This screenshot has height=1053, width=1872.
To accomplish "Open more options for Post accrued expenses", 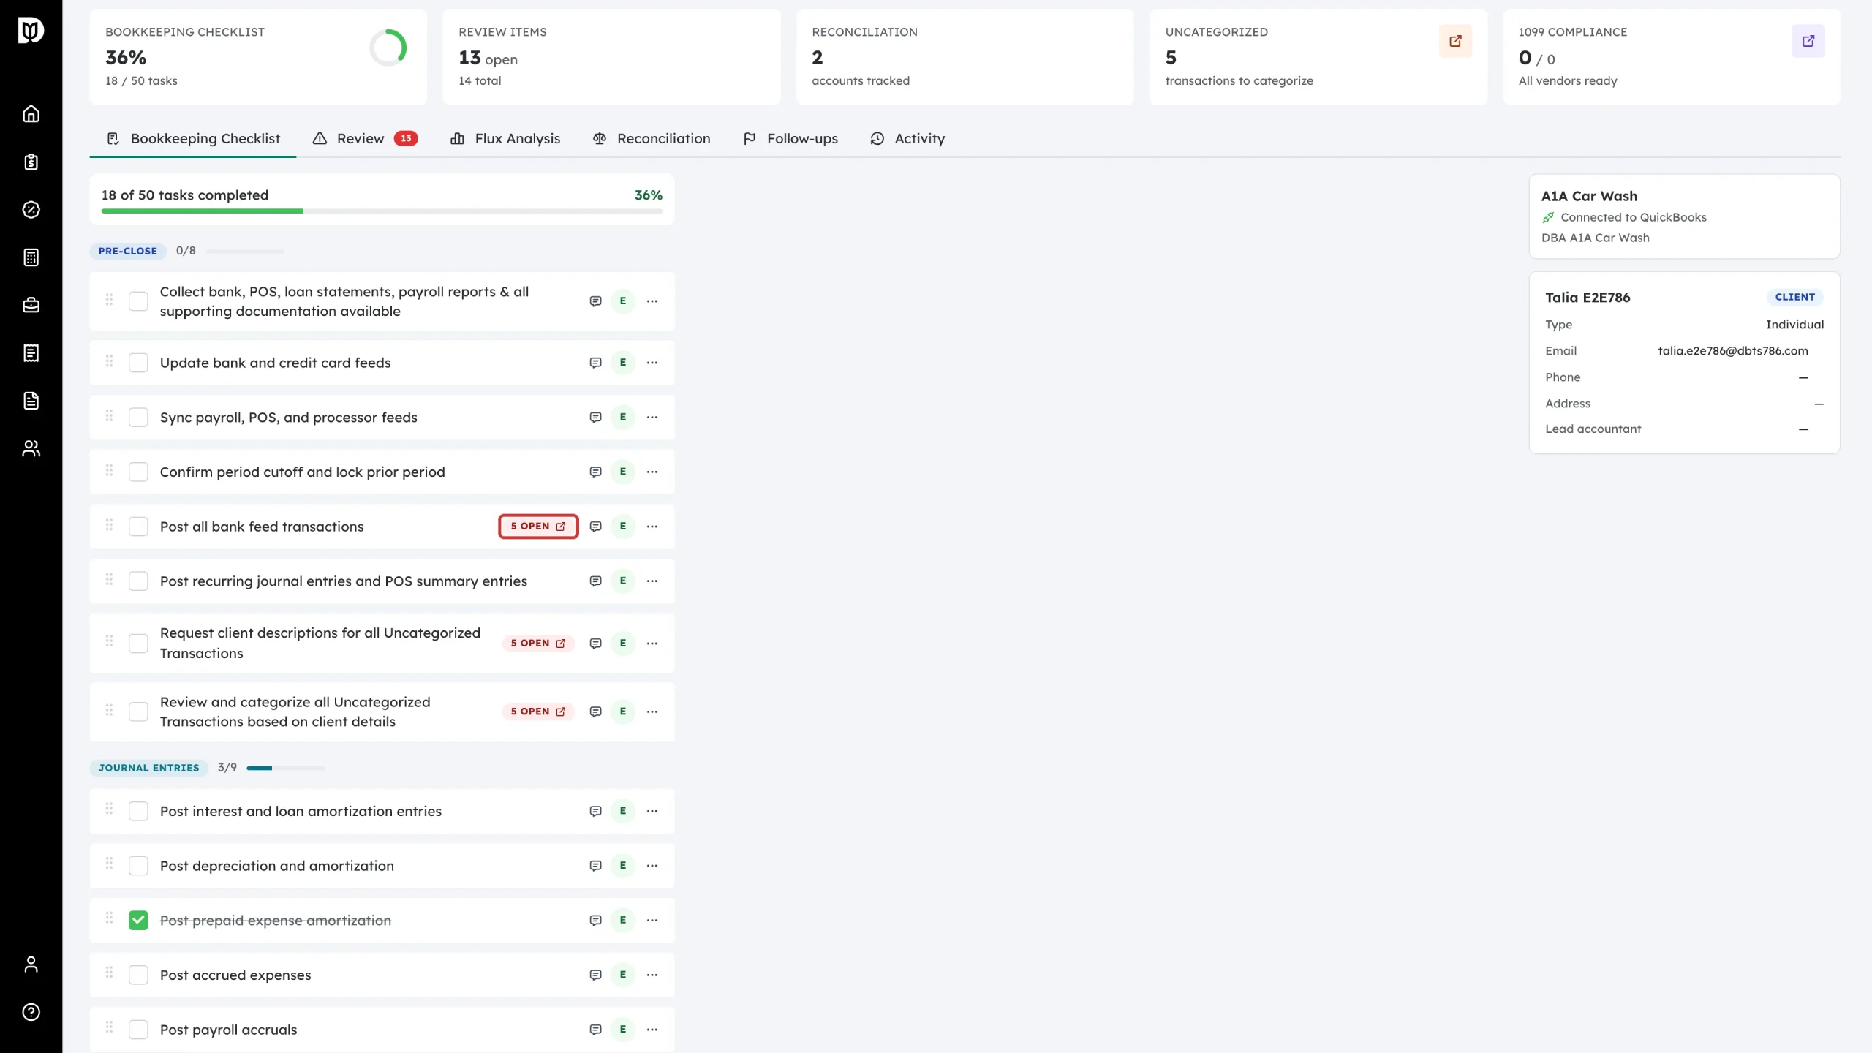I will pyautogui.click(x=652, y=975).
